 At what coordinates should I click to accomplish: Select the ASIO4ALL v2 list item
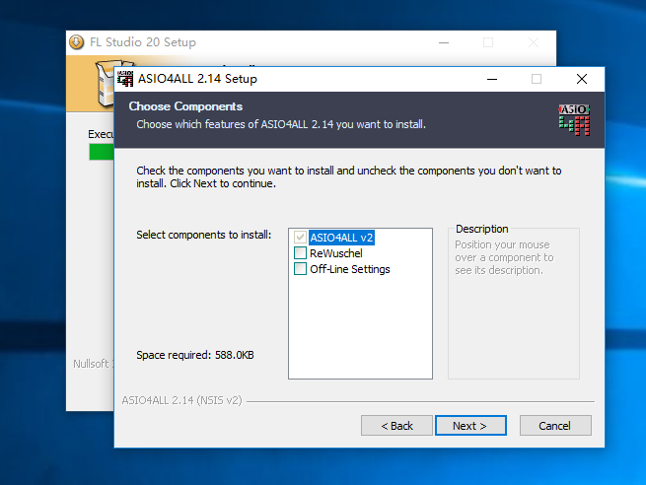click(341, 238)
